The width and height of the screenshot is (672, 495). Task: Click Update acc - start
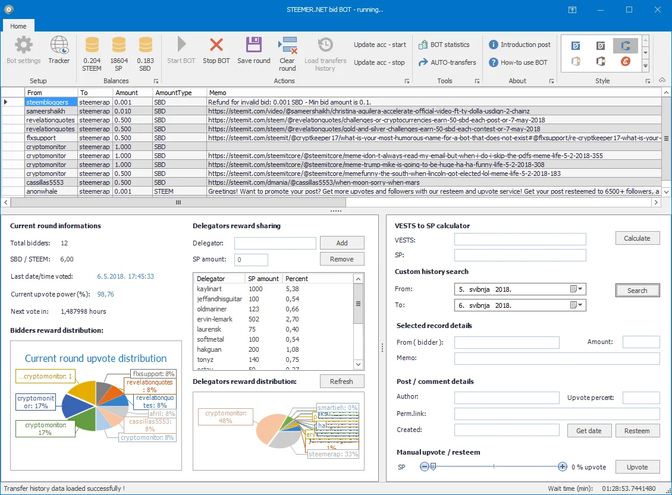pyautogui.click(x=380, y=45)
